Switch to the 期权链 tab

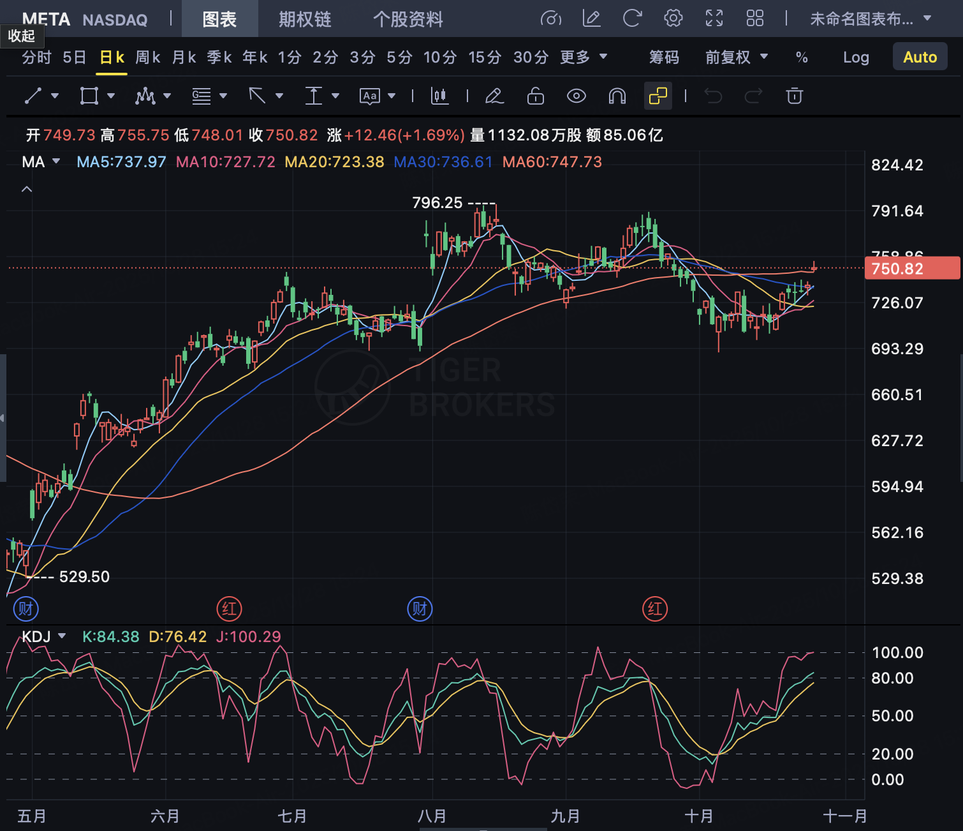pos(305,19)
